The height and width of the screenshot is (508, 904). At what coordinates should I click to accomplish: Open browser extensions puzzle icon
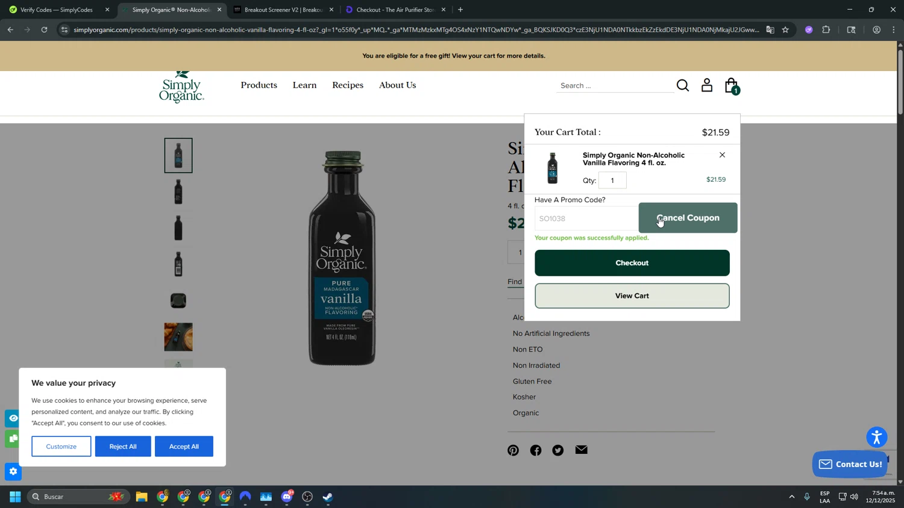[x=826, y=29]
